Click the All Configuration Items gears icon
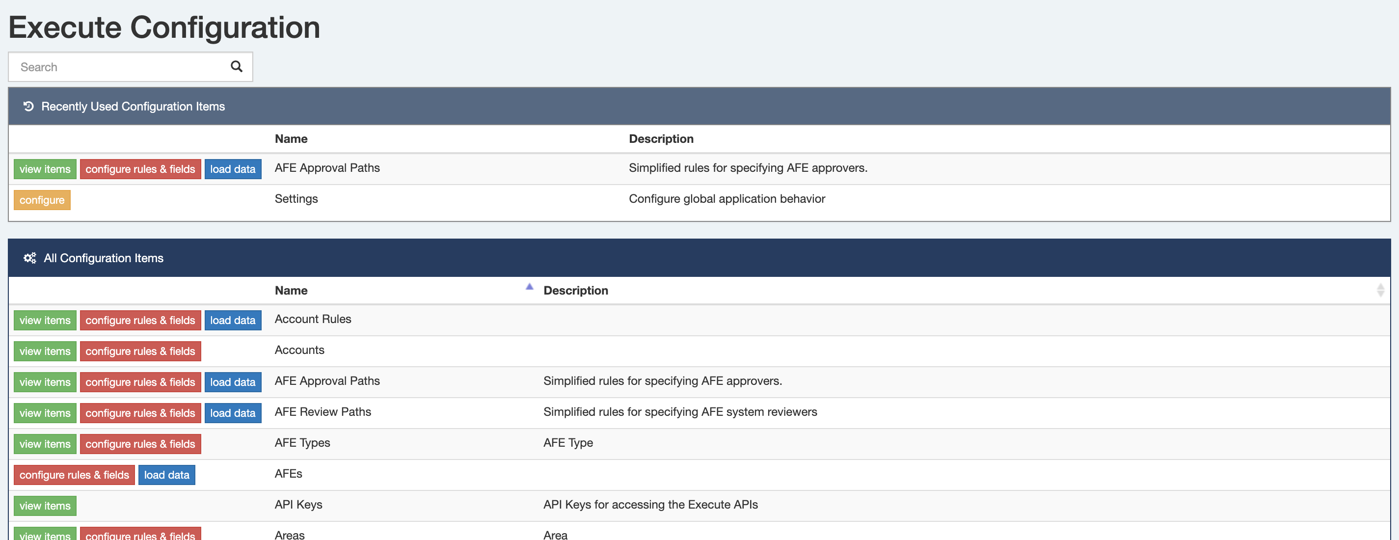Image resolution: width=1399 pixels, height=540 pixels. [x=30, y=258]
